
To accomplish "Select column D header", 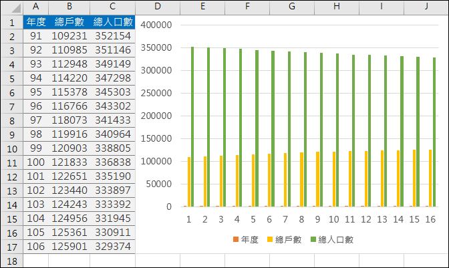I will (x=158, y=7).
